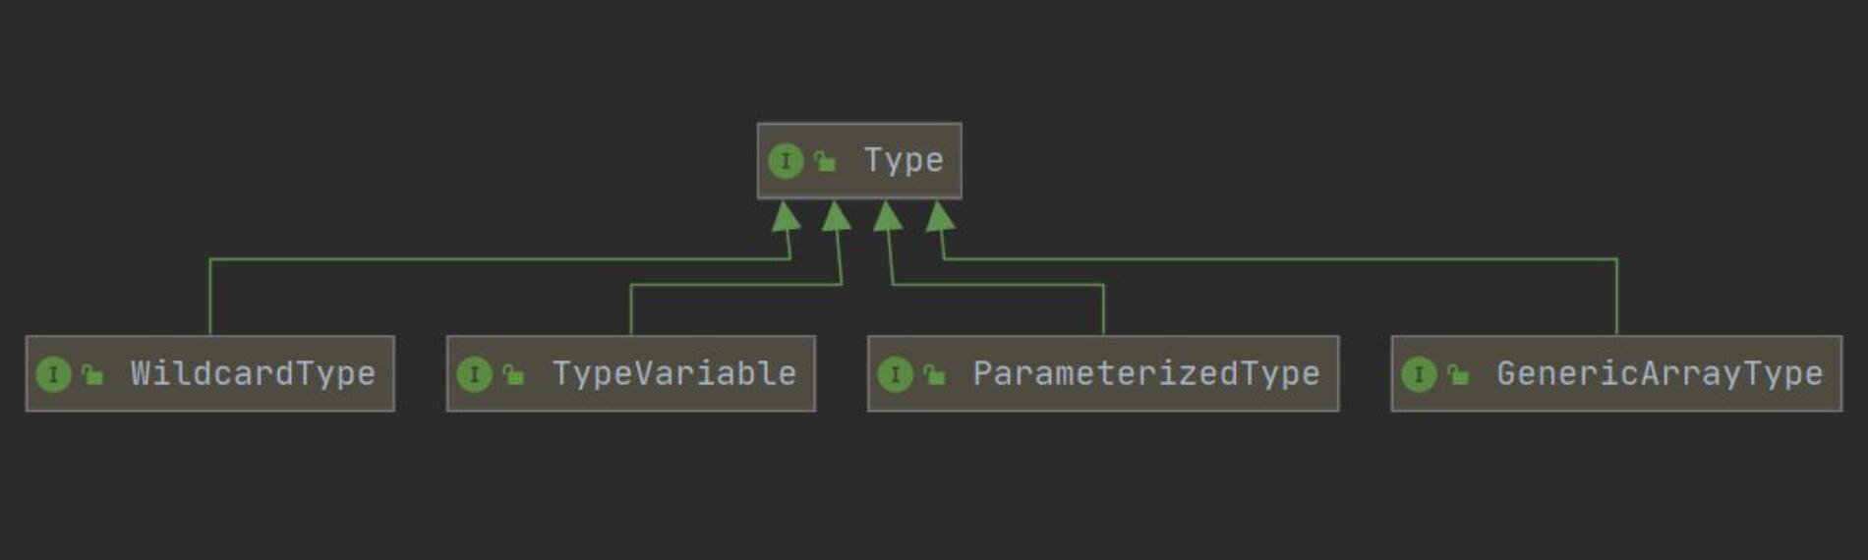Viewport: 1868px width, 560px height.
Task: Click the TypeVariable interface icon
Action: point(475,374)
